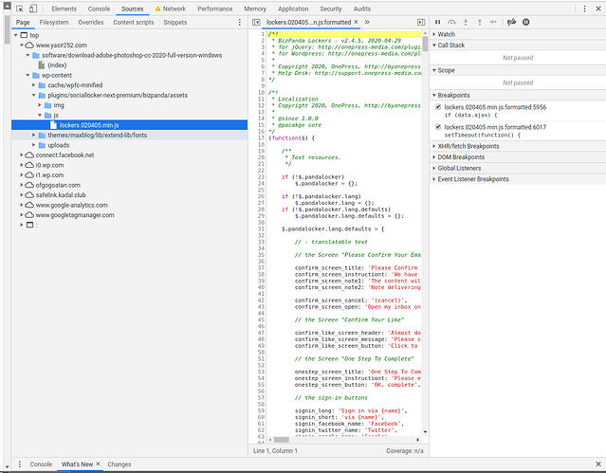Expand the connect.facebook.net tree node
Viewport: 606px width, 473px height.
pos(22,155)
